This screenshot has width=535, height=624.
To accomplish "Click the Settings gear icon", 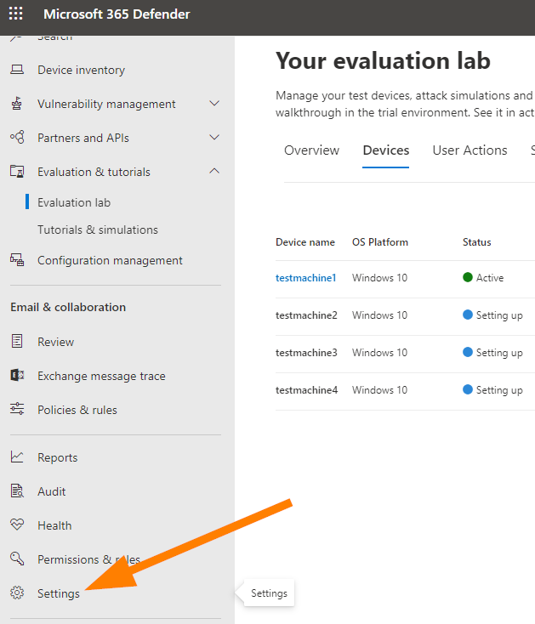I will click(17, 593).
